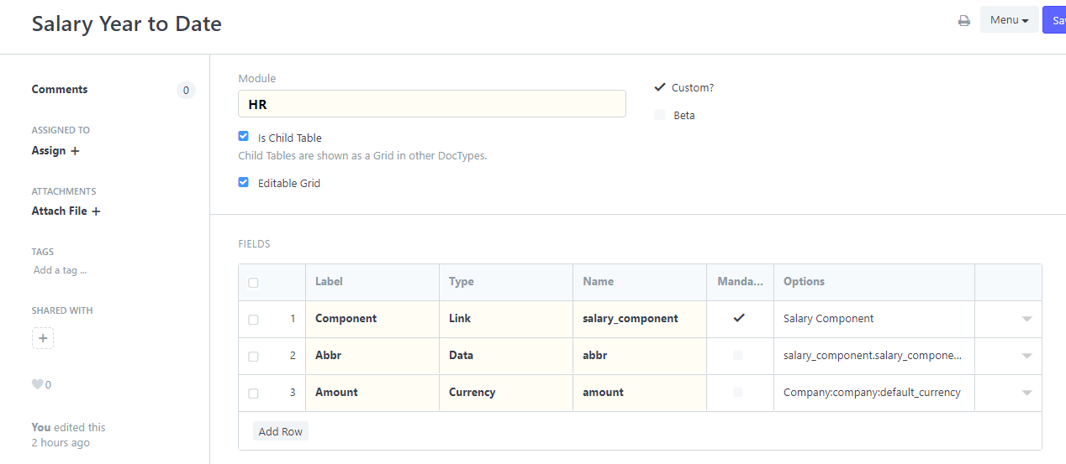Expand the Component row arrow
This screenshot has height=464, width=1066.
click(x=1026, y=319)
